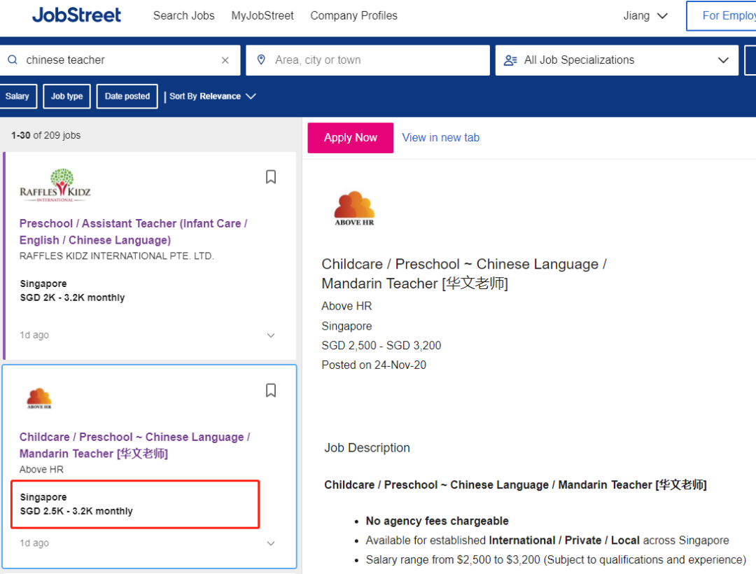This screenshot has height=574, width=756.
Task: Open Preschool / Assistant Teacher job title
Action: click(x=134, y=232)
